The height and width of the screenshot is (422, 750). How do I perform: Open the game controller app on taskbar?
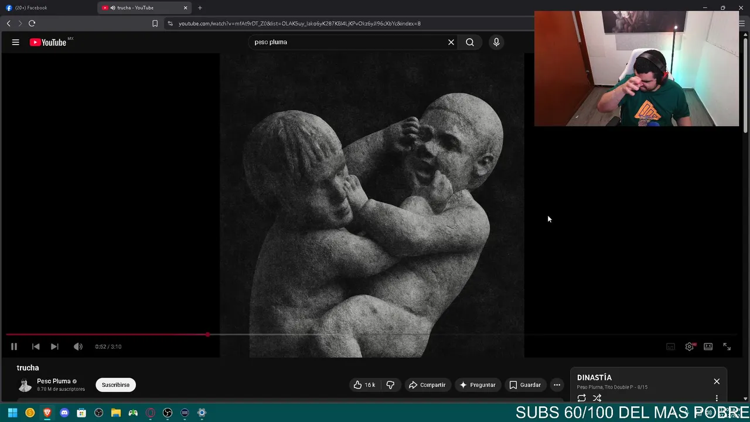coord(133,413)
